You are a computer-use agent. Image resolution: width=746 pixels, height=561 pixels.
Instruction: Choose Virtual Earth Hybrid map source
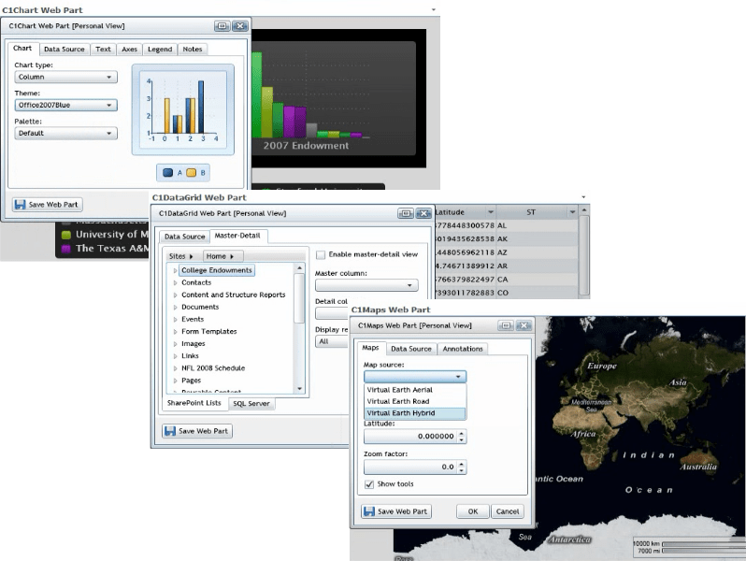point(415,413)
